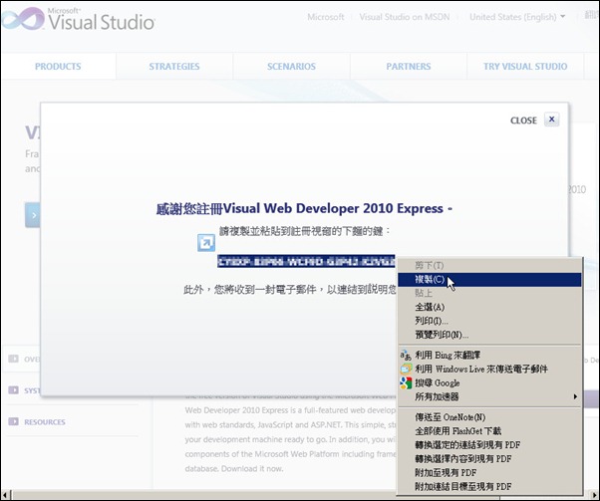This screenshot has width=600, height=501.
Task: Click the Visual Studio infinity logo
Action: click(x=23, y=18)
